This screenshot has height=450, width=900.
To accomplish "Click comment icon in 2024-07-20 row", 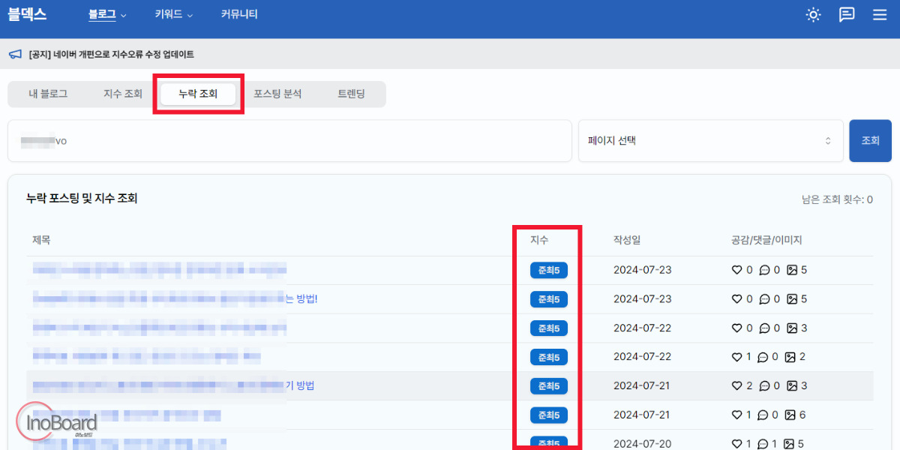I will coord(764,444).
